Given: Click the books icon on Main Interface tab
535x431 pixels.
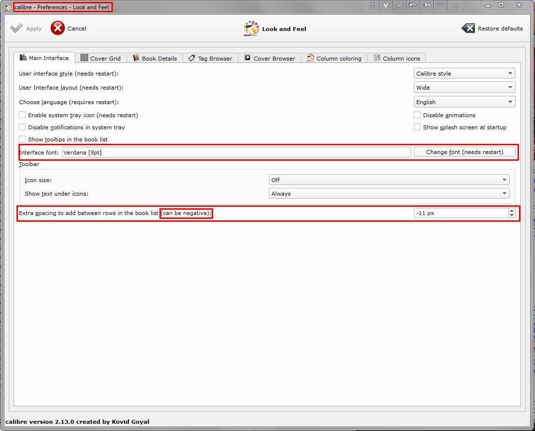Looking at the screenshot, I should [23, 57].
